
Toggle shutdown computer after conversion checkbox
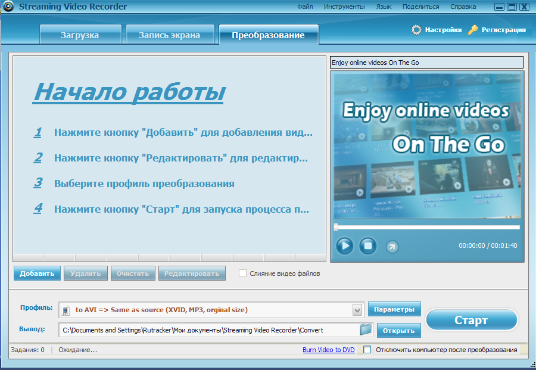pos(367,350)
